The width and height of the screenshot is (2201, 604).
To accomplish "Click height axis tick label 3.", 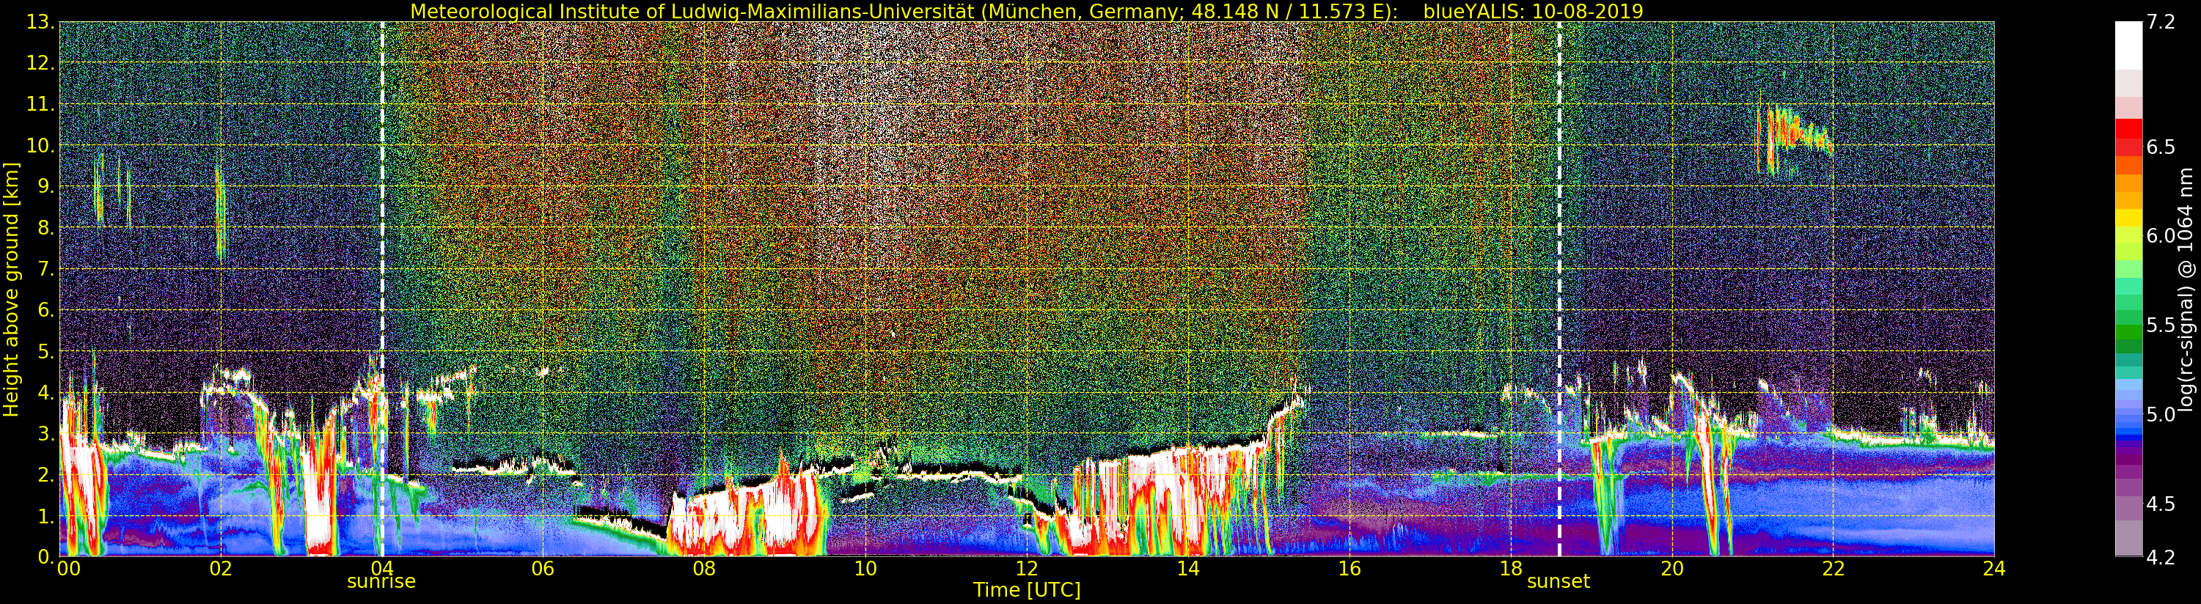I will pos(45,434).
